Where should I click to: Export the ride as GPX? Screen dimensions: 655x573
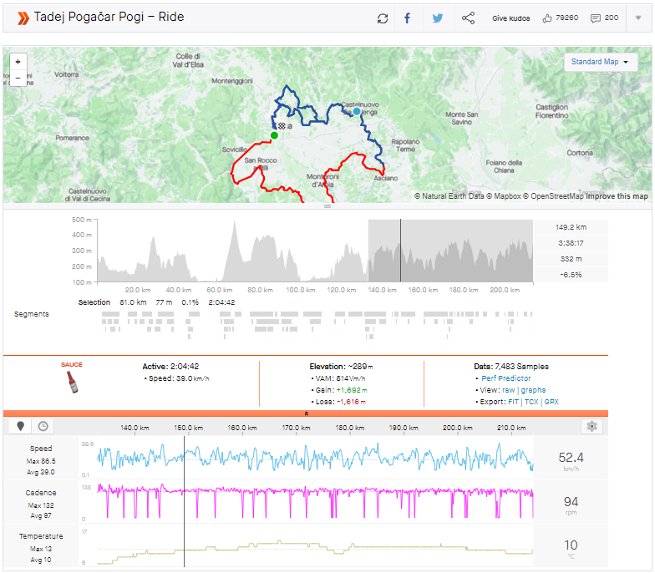tap(551, 402)
